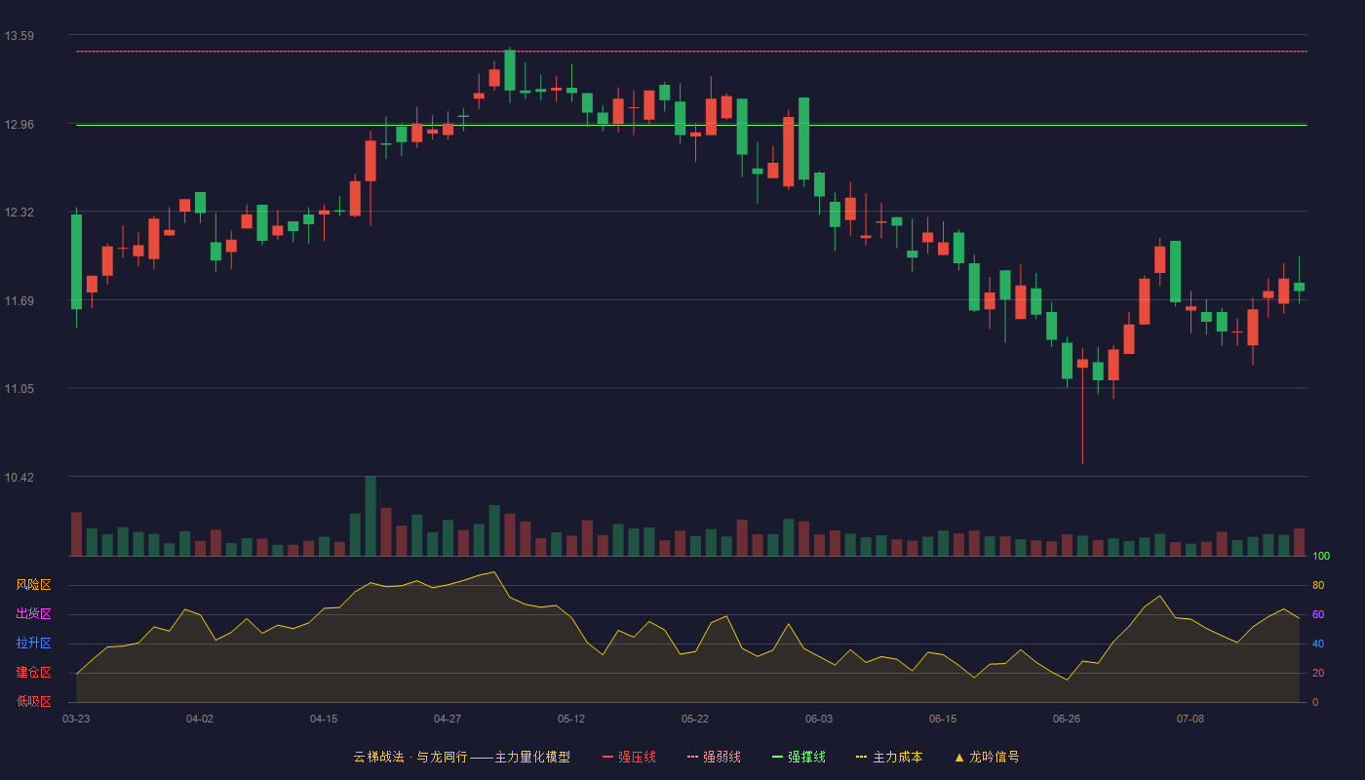Click the 建仓区 zone label

coord(33,673)
